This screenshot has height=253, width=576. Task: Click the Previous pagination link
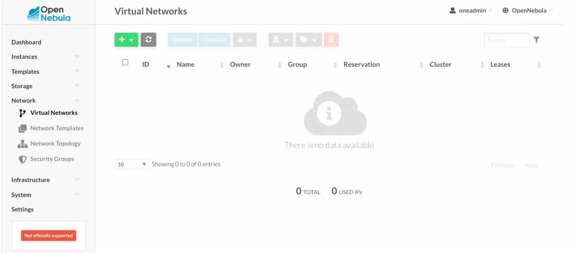pyautogui.click(x=503, y=166)
